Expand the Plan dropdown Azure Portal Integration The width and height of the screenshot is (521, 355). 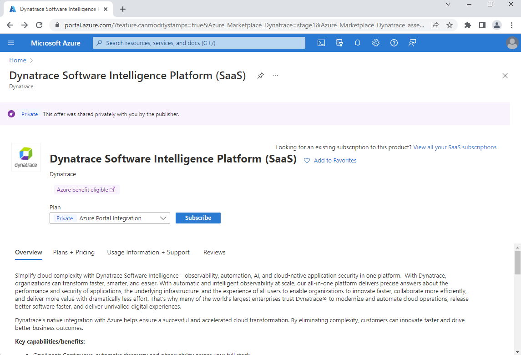110,218
